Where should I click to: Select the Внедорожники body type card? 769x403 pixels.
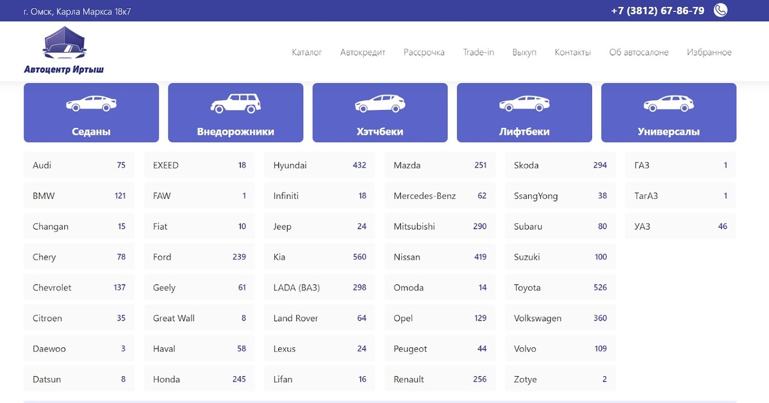(x=236, y=113)
